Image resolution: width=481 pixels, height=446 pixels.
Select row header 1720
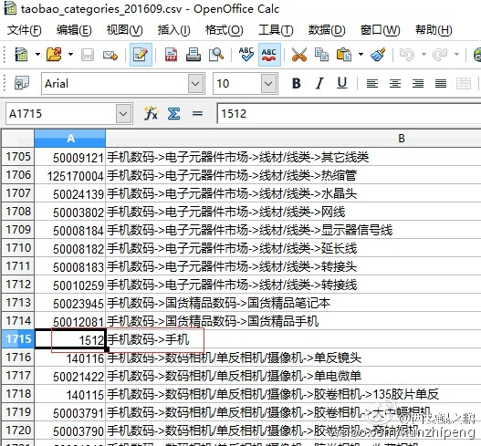point(18,430)
